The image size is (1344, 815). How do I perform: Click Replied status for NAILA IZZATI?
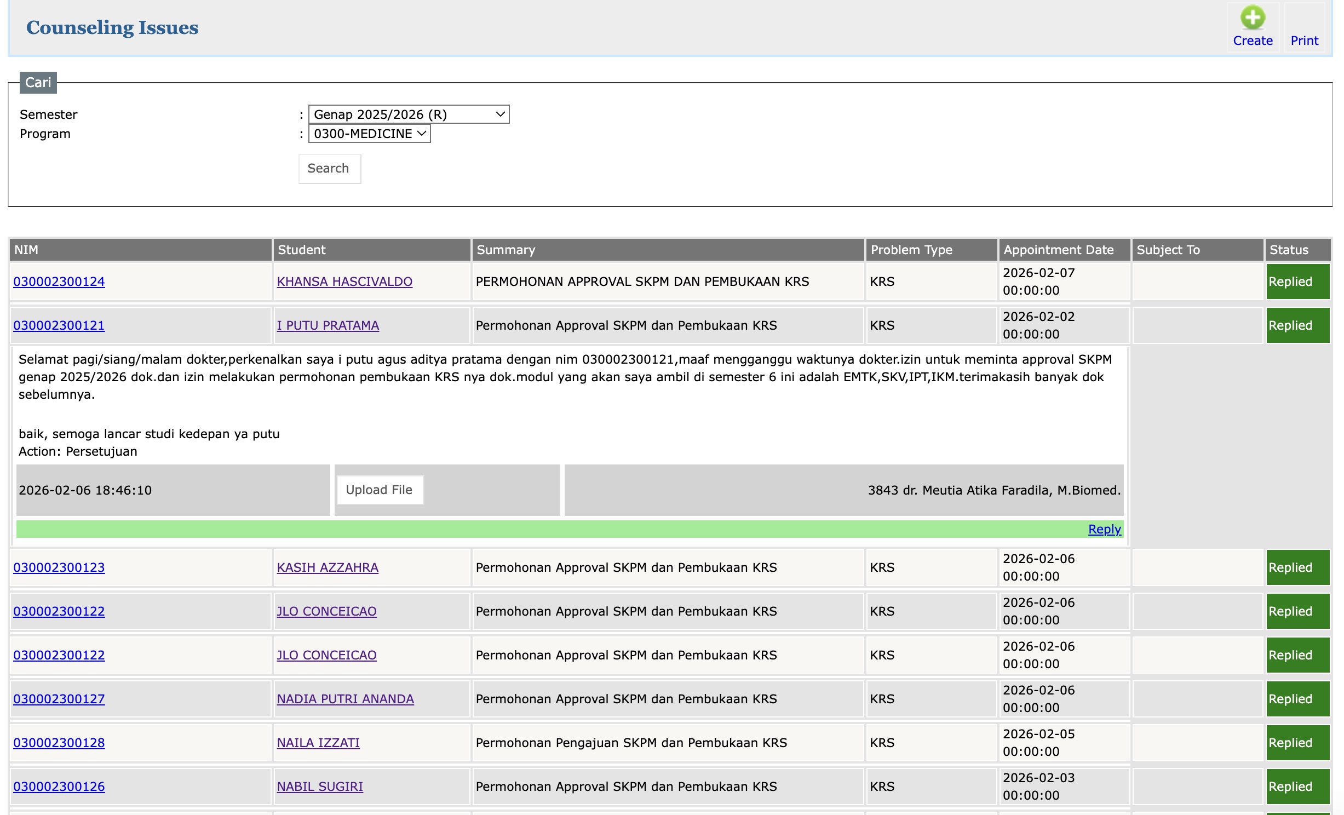tap(1297, 743)
